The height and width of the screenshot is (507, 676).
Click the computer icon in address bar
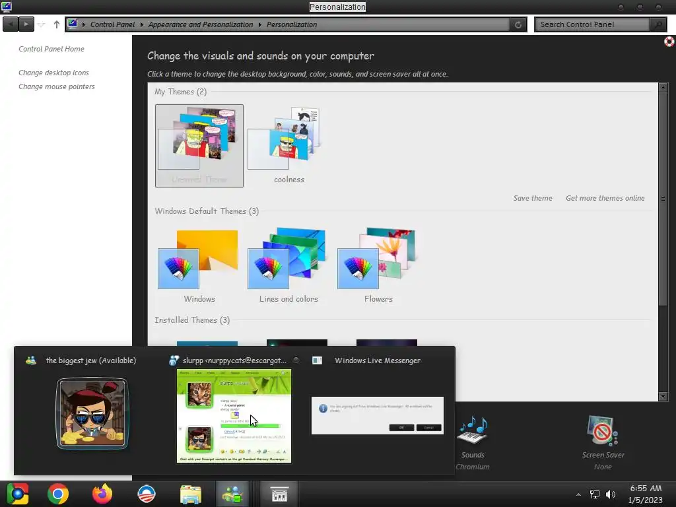pyautogui.click(x=73, y=24)
